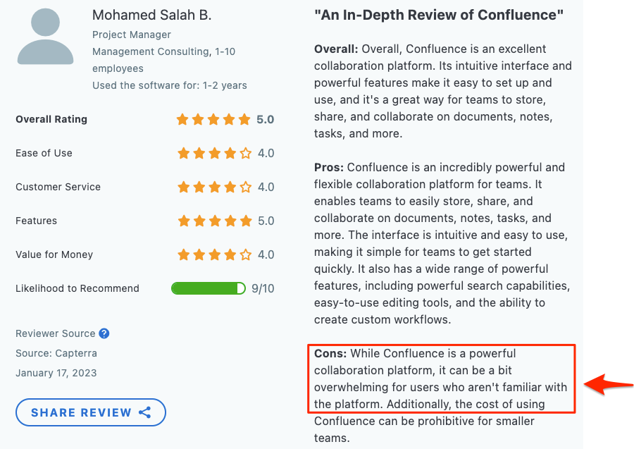Click the Pros section text
Viewport: 634px width, 449px height.
[x=442, y=243]
